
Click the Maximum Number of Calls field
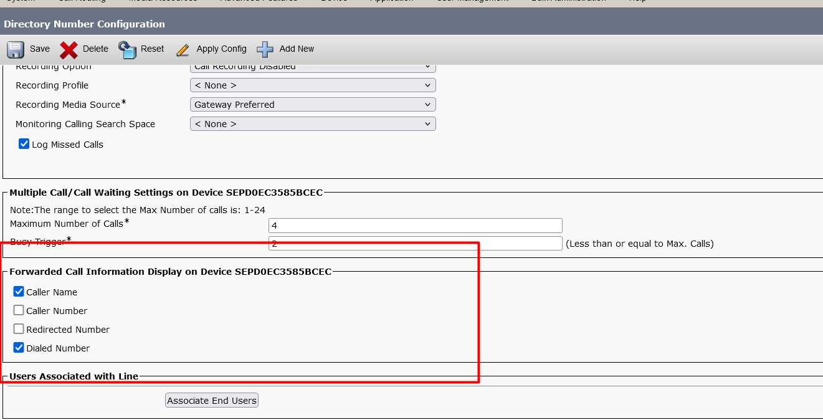pyautogui.click(x=415, y=225)
